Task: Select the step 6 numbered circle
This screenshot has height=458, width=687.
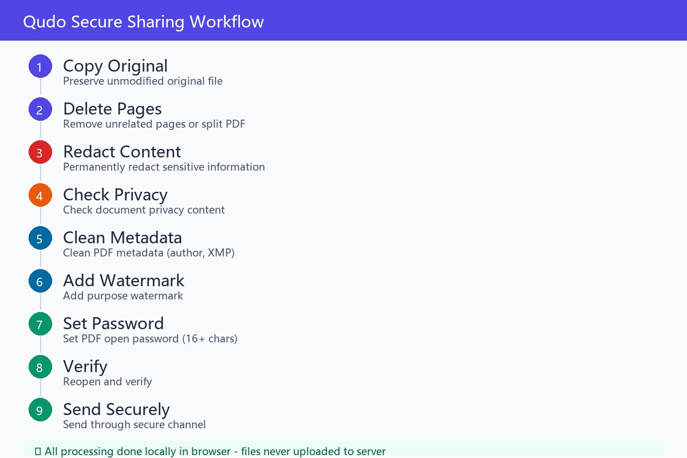Action: tap(40, 281)
